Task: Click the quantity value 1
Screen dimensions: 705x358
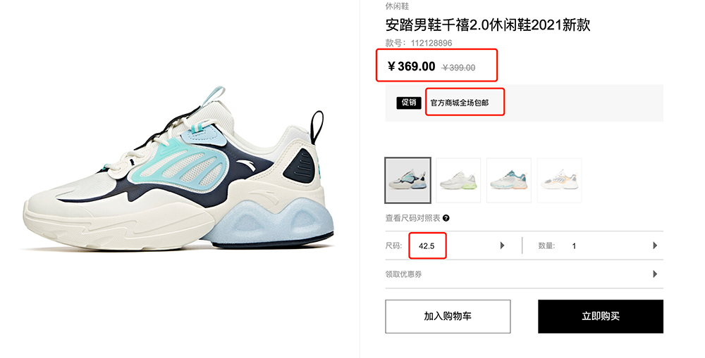Action: [x=574, y=246]
